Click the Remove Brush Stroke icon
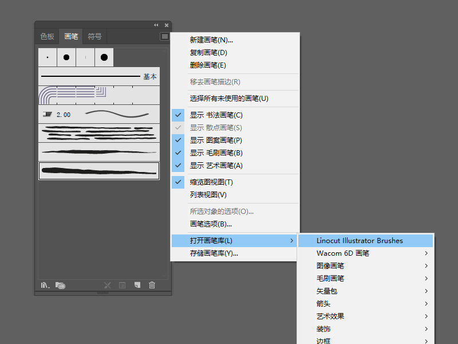The width and height of the screenshot is (458, 344). (107, 285)
